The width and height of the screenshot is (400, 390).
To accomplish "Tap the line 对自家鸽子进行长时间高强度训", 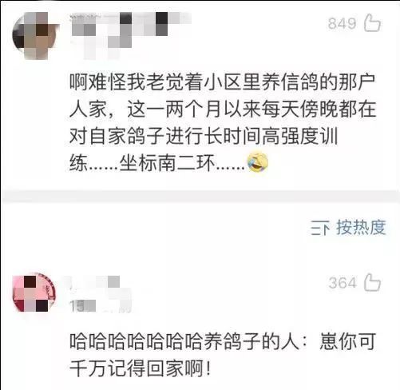I will [204, 136].
